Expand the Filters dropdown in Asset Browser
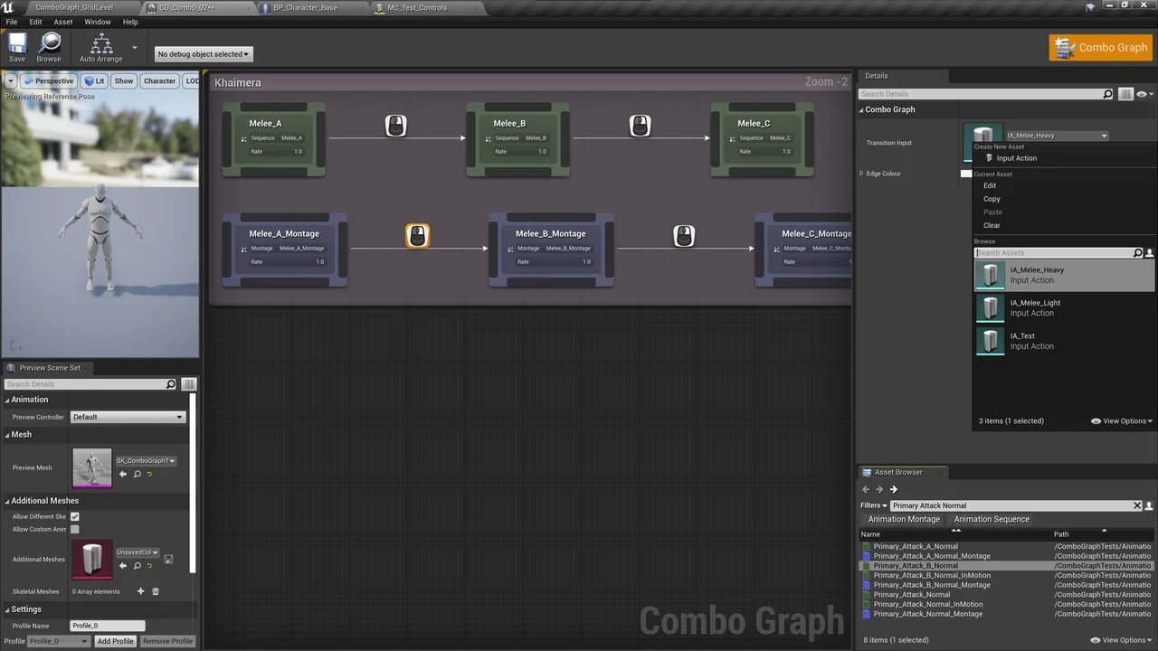Screen dimensions: 1158x651 click(873, 505)
